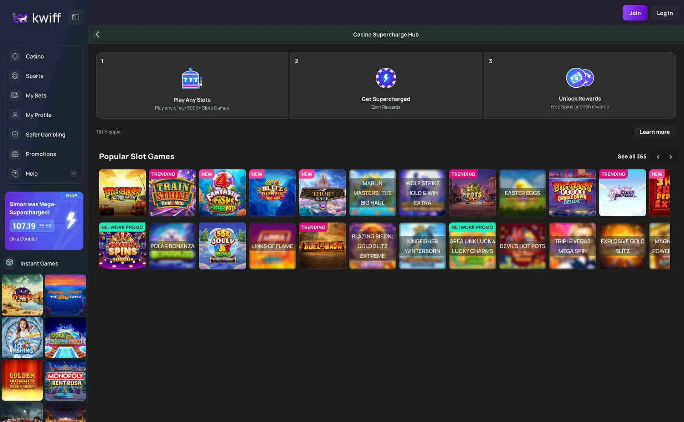Open House of Spins network promo
The width and height of the screenshot is (684, 422).
122,246
